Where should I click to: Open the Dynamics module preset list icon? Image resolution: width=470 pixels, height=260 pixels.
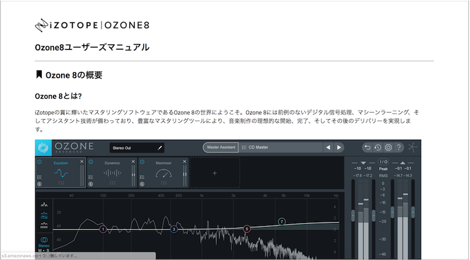coord(90,177)
